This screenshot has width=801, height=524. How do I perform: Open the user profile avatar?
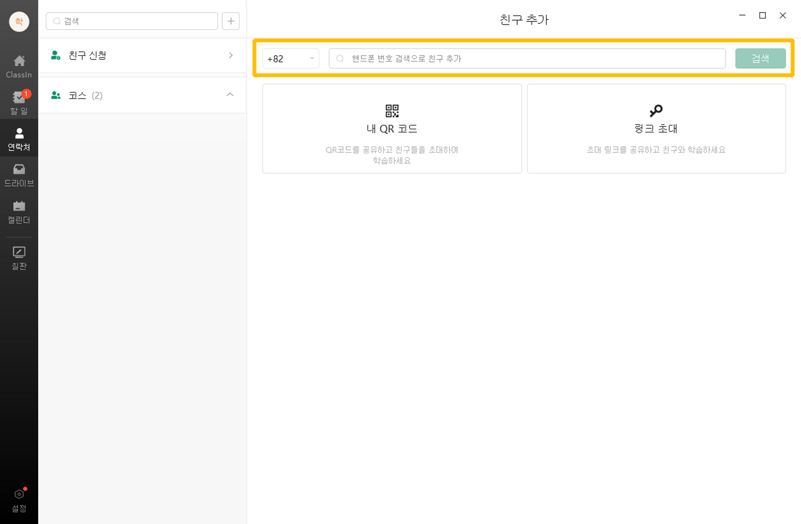click(19, 21)
